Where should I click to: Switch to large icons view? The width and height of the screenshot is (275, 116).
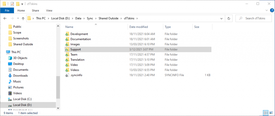pos(271,113)
